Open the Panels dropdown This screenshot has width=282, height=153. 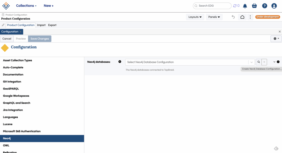coord(214,17)
